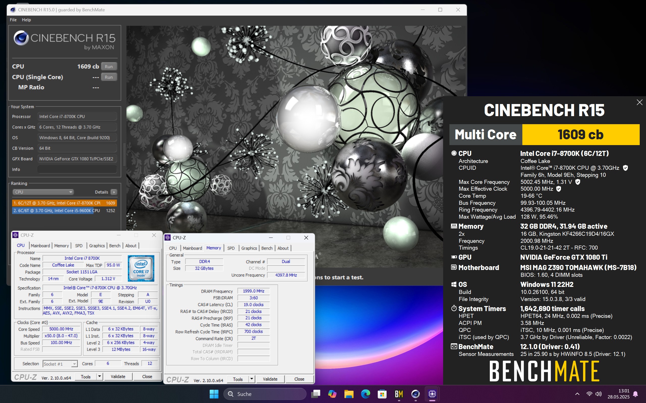Screen dimensions: 646x403
Task: Click the Windows Start button
Action: coord(214,394)
